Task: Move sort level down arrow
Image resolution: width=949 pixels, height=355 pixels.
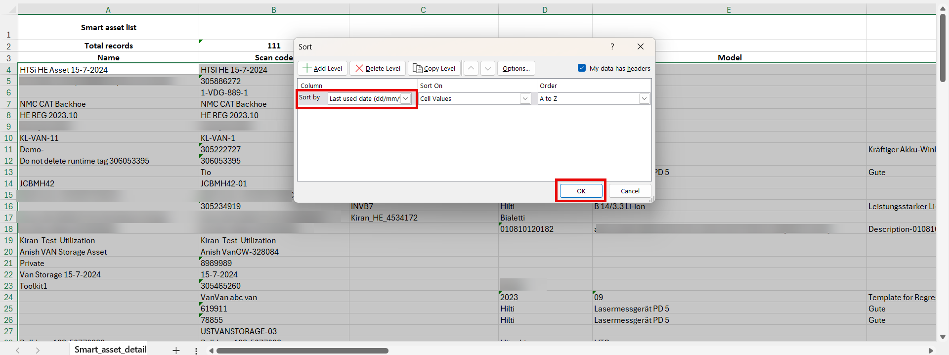Action: [x=488, y=68]
